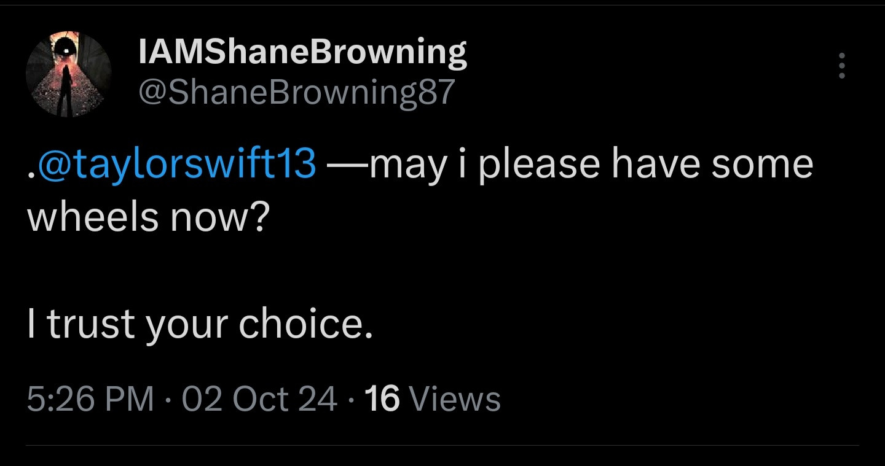Click the Views label

coord(455,400)
